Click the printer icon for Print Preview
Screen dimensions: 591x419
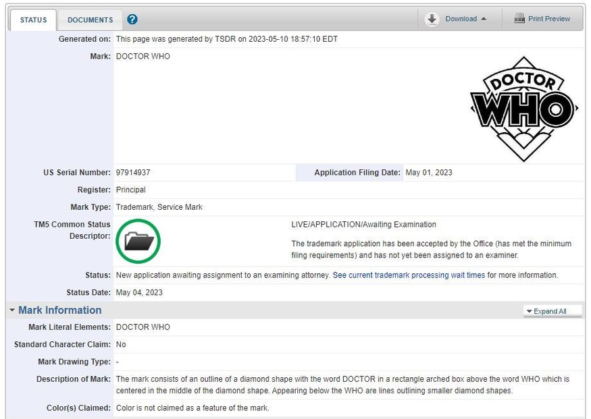[520, 18]
